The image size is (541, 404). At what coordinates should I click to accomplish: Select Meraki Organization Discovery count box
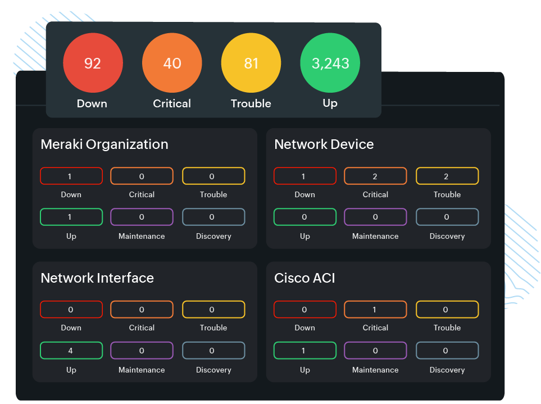(x=213, y=217)
